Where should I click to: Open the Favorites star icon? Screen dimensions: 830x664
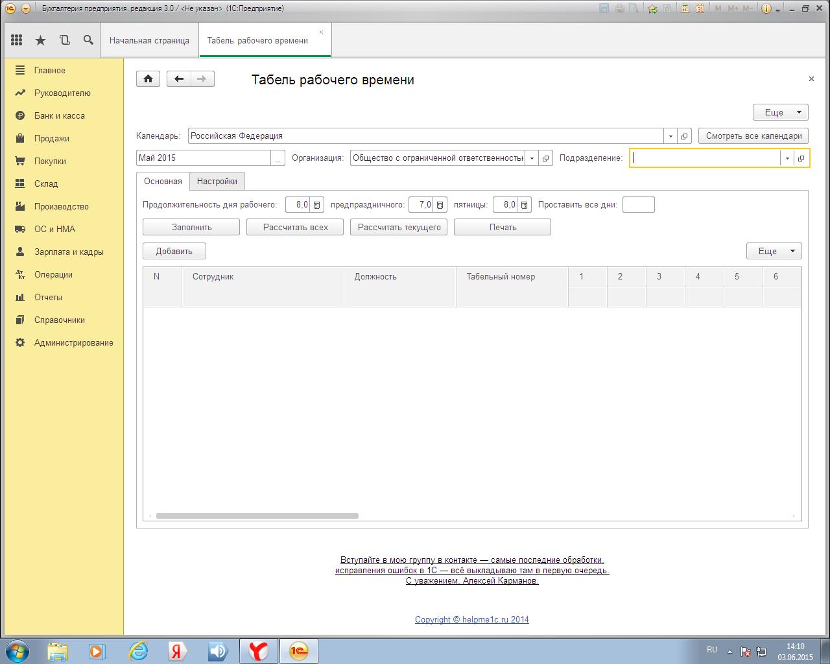(x=40, y=40)
